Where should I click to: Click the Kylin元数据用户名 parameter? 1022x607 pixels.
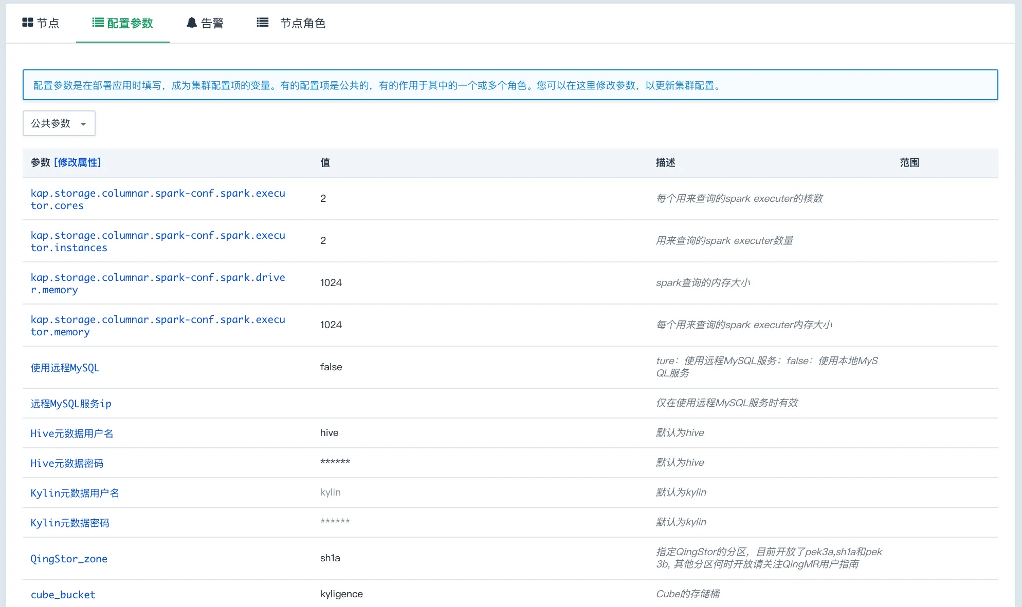[75, 493]
